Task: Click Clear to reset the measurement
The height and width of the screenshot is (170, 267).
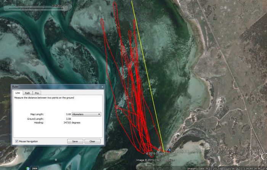Action: 92,141
